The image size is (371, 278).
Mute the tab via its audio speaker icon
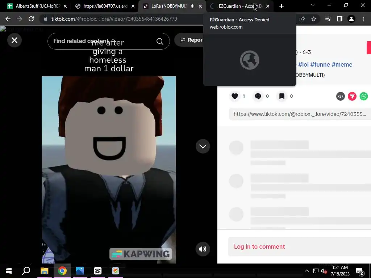point(193,6)
